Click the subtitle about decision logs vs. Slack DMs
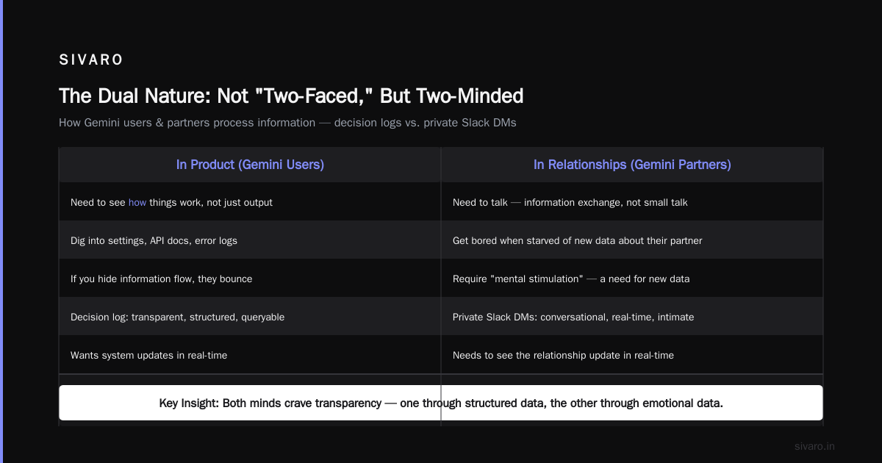The image size is (882, 463). click(x=287, y=123)
